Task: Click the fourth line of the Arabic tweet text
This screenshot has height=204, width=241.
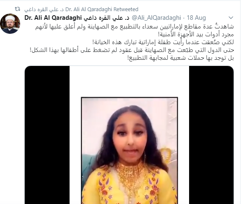Action: 132,50
